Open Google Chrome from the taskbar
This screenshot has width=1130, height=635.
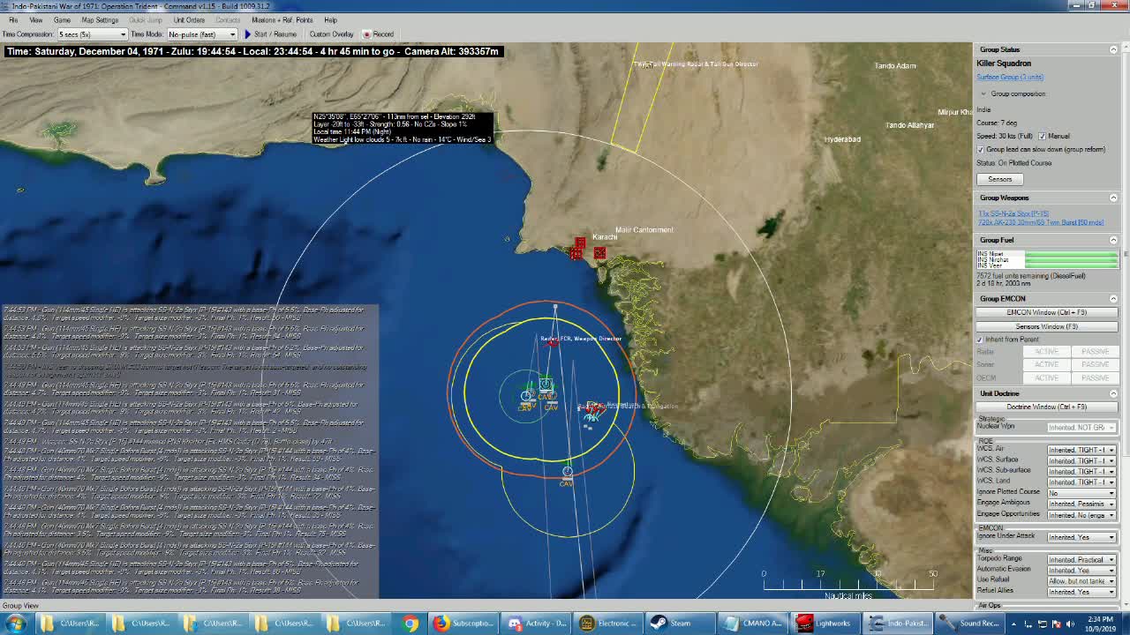tap(411, 623)
